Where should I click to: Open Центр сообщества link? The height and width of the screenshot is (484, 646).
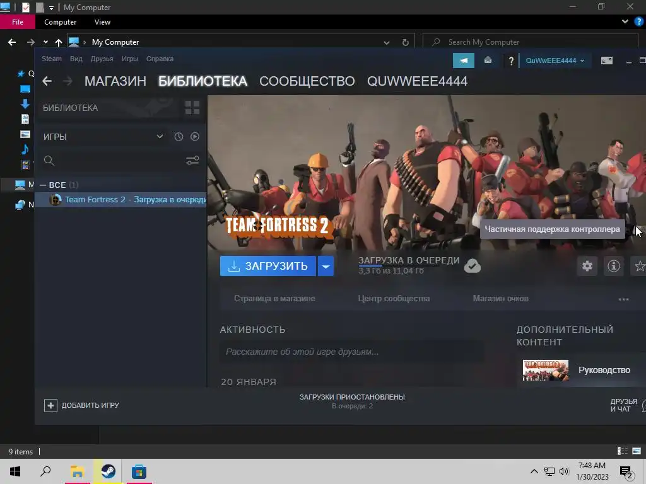[x=394, y=299]
